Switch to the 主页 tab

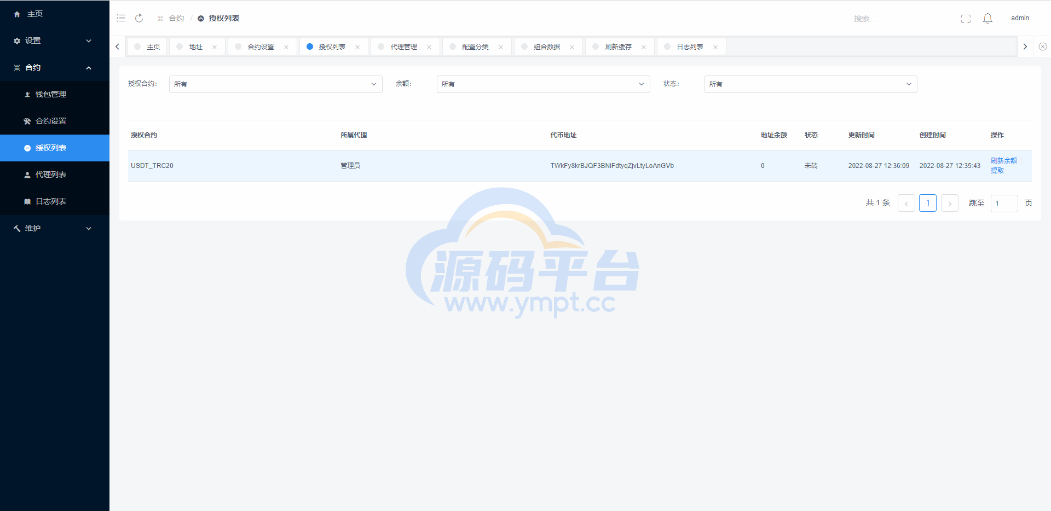[x=147, y=47]
